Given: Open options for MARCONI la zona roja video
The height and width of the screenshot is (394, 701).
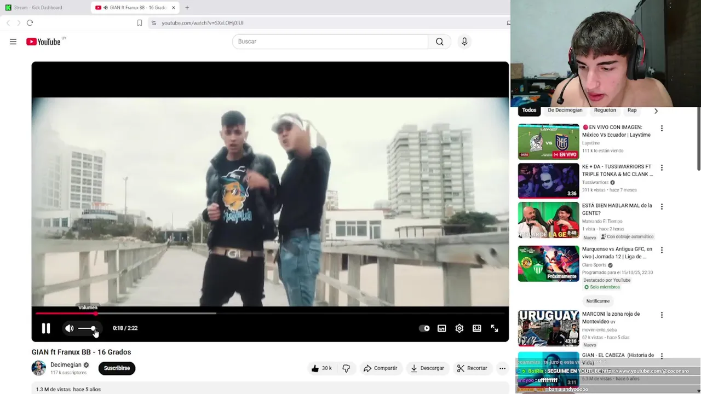Looking at the screenshot, I should click(662, 315).
